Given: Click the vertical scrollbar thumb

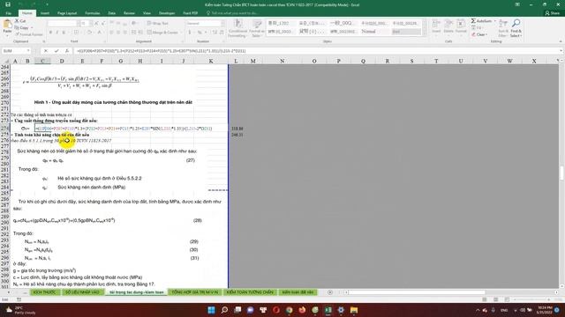Looking at the screenshot, I should [561, 173].
